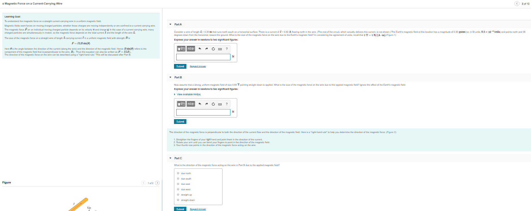Collapse the Part B section

click(x=170, y=77)
